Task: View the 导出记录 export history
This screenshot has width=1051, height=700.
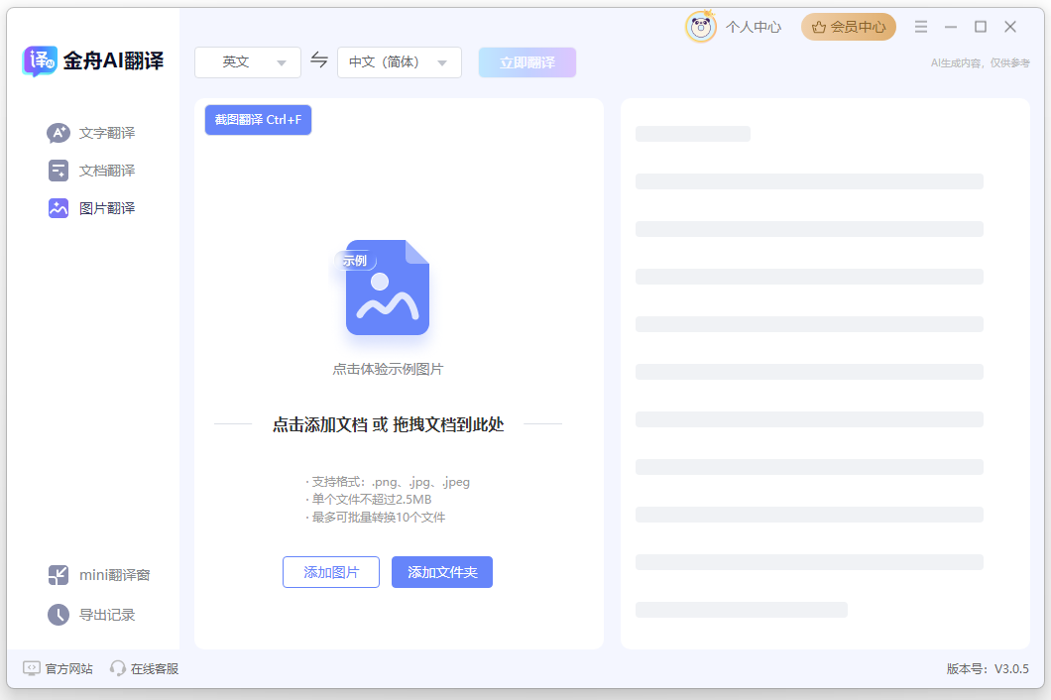Action: (94, 614)
